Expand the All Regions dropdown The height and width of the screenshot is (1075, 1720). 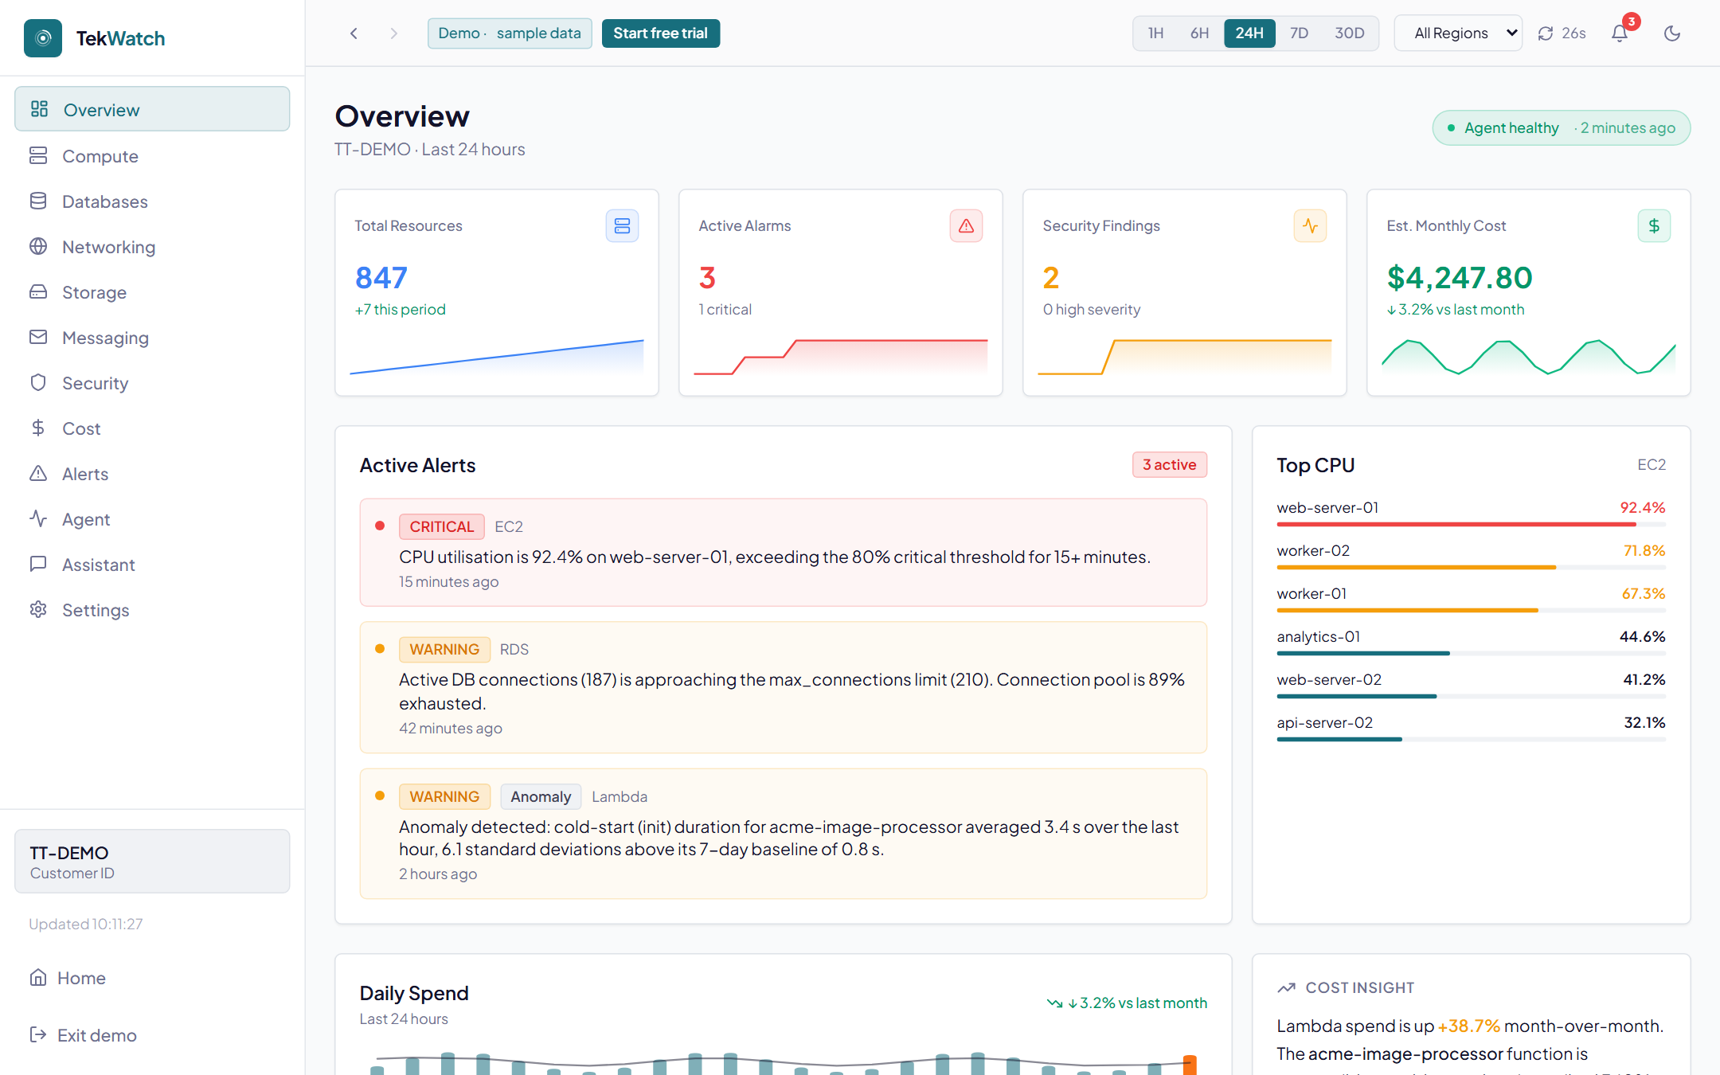(x=1458, y=33)
